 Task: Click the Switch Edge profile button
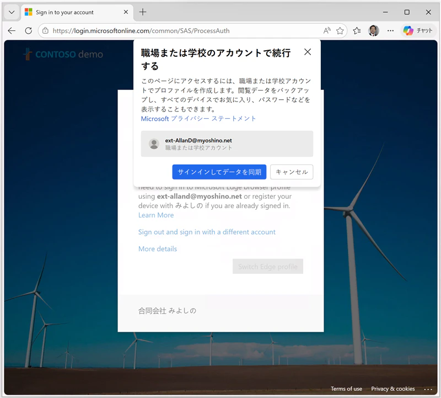coord(268,267)
